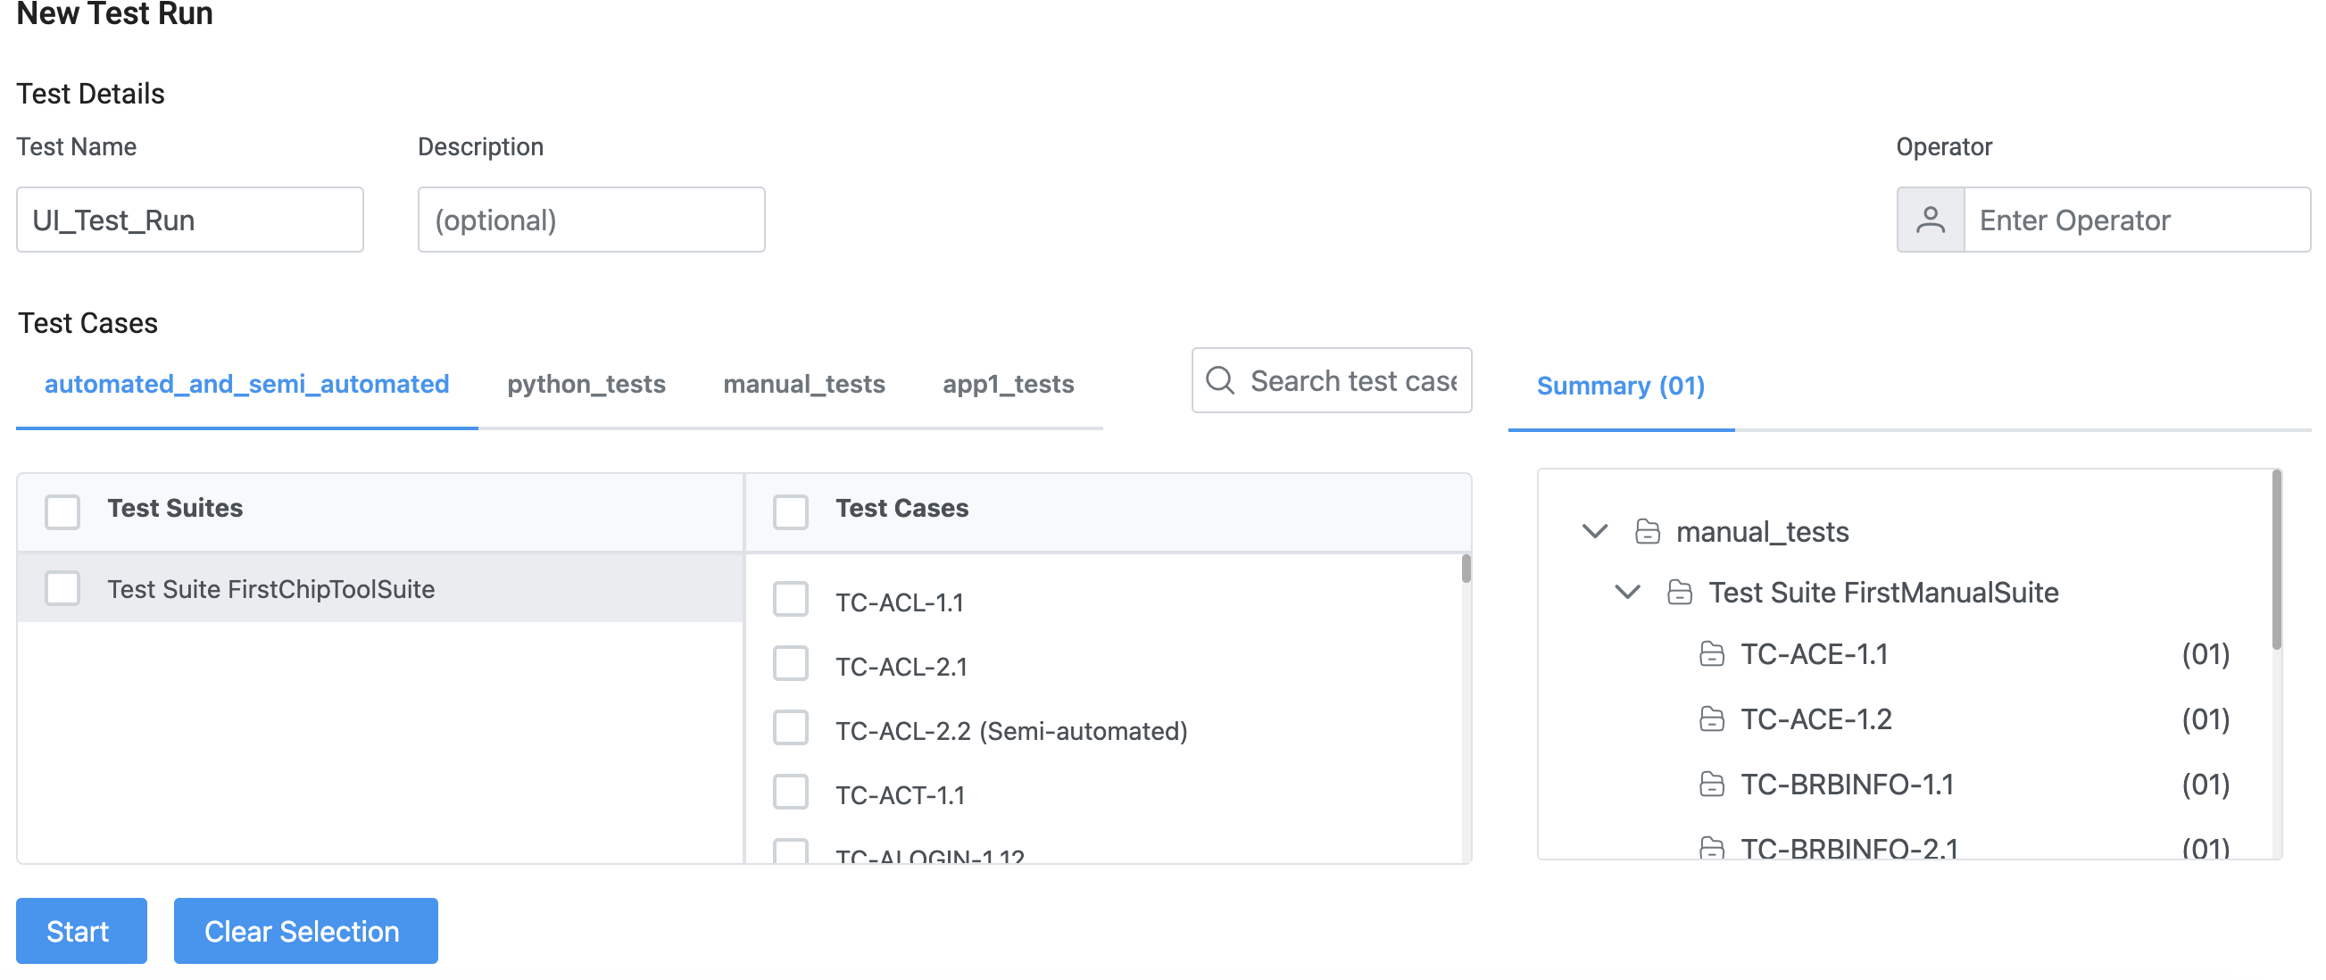The height and width of the screenshot is (980, 2326).
Task: Select the TC-BRBINFO-1.1 summary row
Action: (x=1964, y=783)
